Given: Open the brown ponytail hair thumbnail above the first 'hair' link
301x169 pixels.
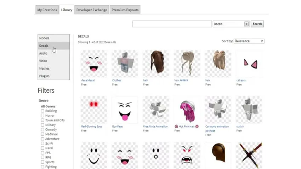Looking at the screenshot, I should pyautogui.click(x=156, y=63).
